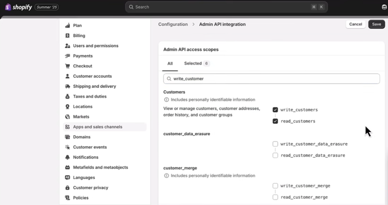The height and width of the screenshot is (205, 388).
Task: Click the Domains sidebar icon
Action: tap(67, 137)
